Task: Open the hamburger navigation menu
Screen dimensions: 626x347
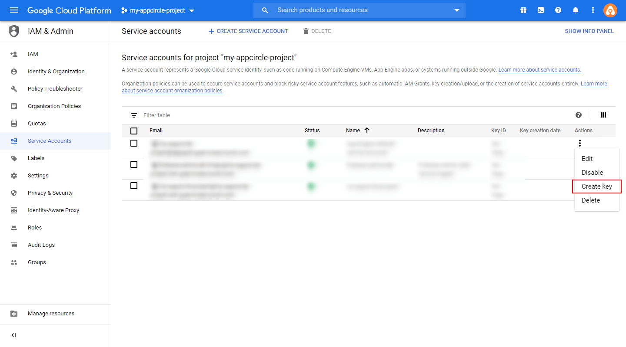Action: [14, 10]
